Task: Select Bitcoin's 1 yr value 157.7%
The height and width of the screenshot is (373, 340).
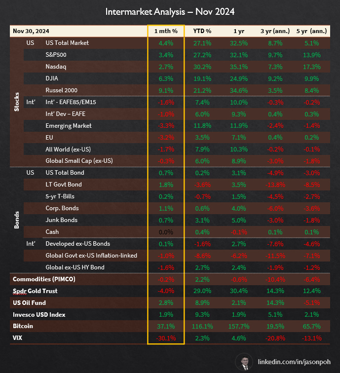Action: pos(239,327)
